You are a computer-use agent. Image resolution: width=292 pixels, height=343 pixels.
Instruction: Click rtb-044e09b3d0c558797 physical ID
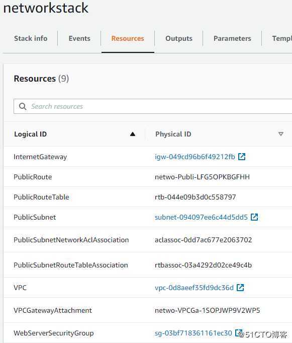(x=196, y=197)
